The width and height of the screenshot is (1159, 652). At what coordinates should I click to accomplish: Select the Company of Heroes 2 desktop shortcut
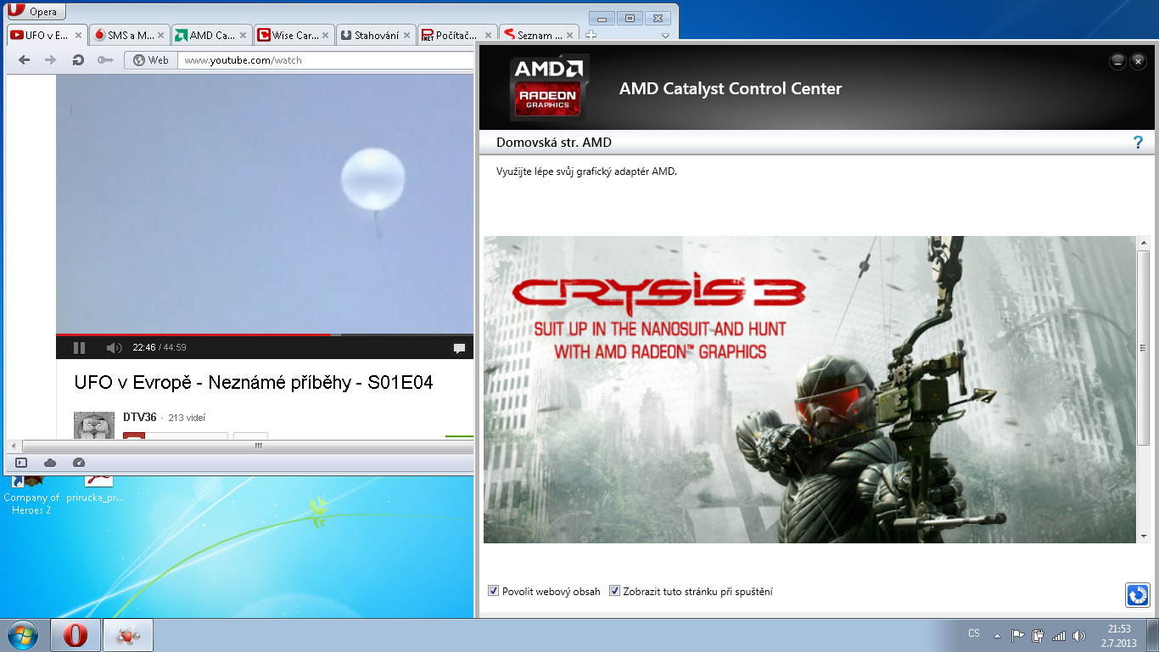coord(31,494)
